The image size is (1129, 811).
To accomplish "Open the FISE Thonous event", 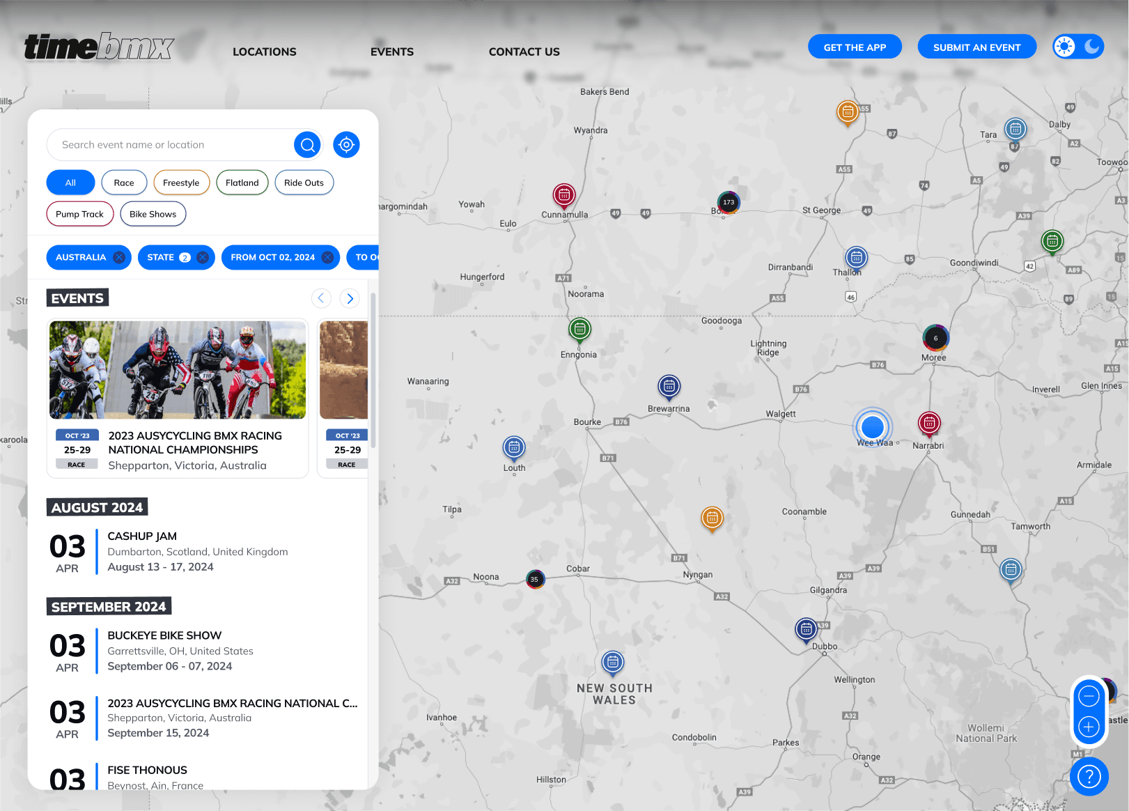I will point(203,777).
